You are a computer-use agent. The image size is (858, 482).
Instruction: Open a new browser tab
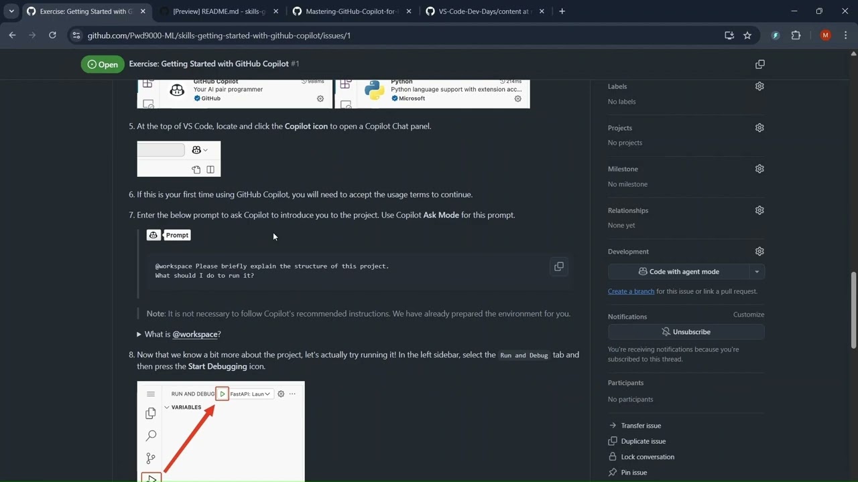click(x=562, y=11)
